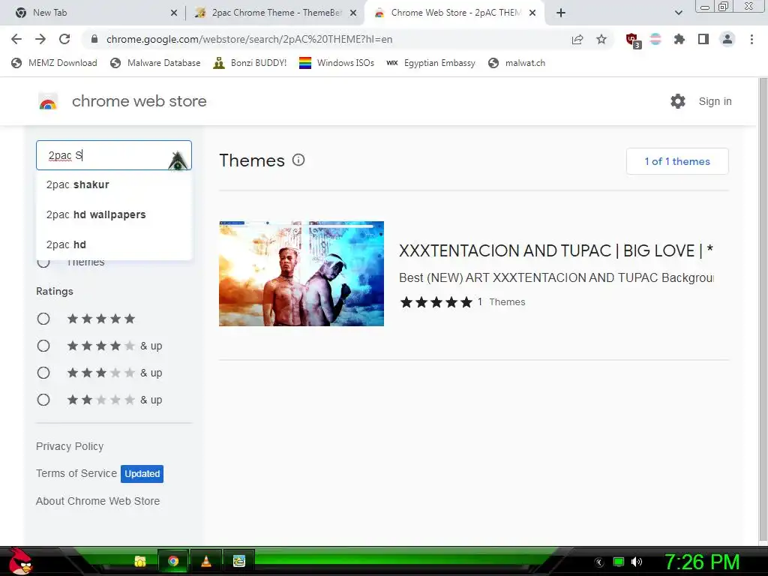Click network monitor tray icon
This screenshot has height=576, width=768.
click(619, 562)
